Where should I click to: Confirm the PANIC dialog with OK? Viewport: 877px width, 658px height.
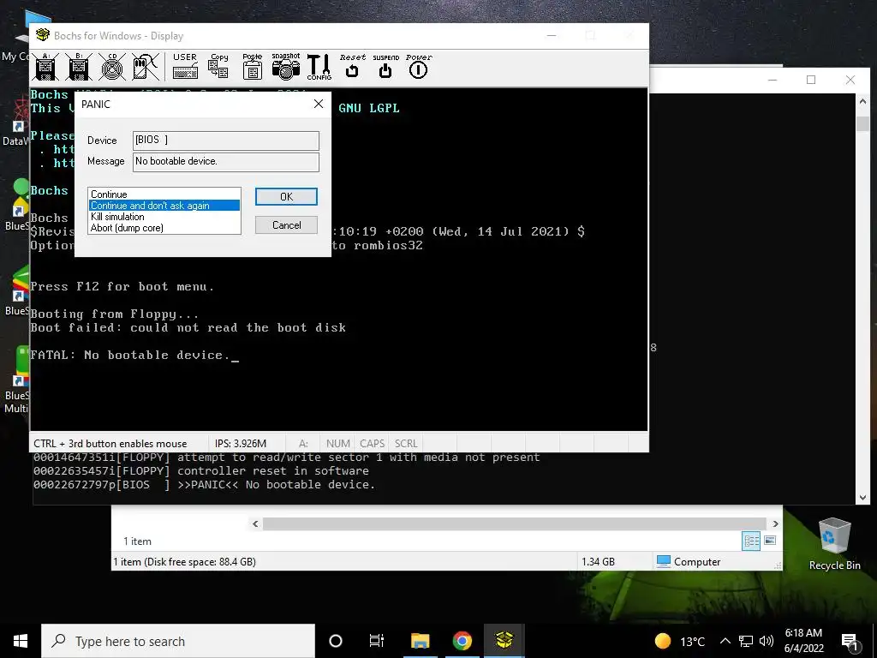pos(286,196)
